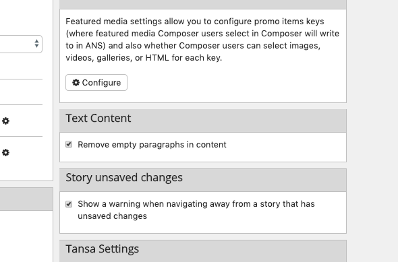Click the gray header bar in left panel

[x=26, y=199]
